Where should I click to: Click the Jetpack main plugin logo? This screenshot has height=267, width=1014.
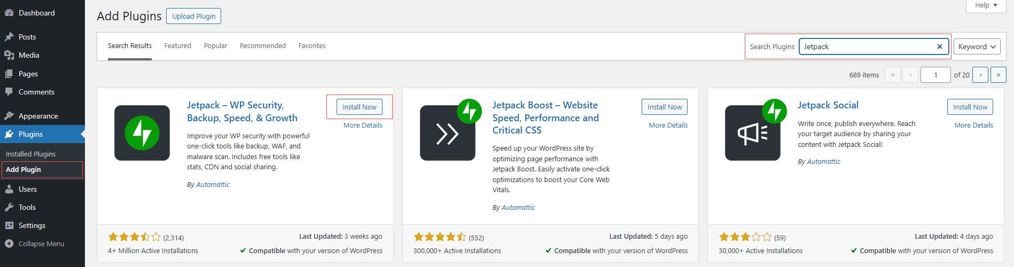[142, 133]
